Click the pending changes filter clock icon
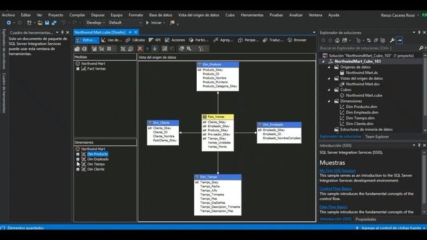This screenshot has width=427, height=240. point(358,41)
